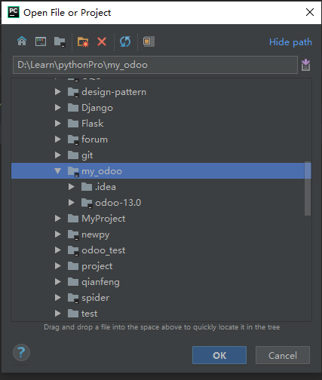Viewport: 322px width, 380px height.
Task: Expand the .idea folder arrow
Action: 72,187
